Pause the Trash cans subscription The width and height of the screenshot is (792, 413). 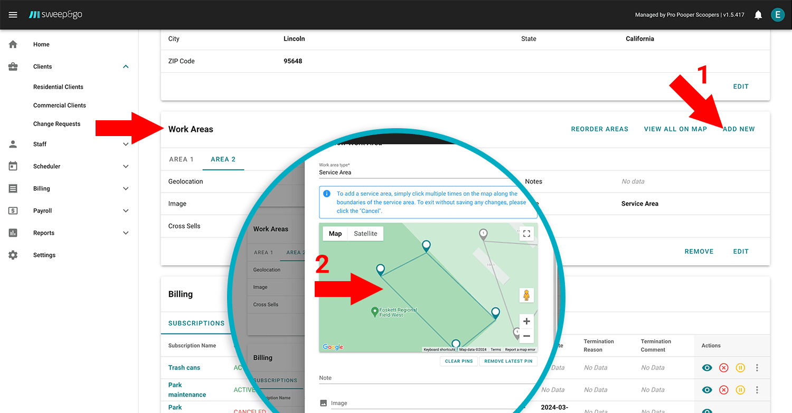(x=740, y=368)
